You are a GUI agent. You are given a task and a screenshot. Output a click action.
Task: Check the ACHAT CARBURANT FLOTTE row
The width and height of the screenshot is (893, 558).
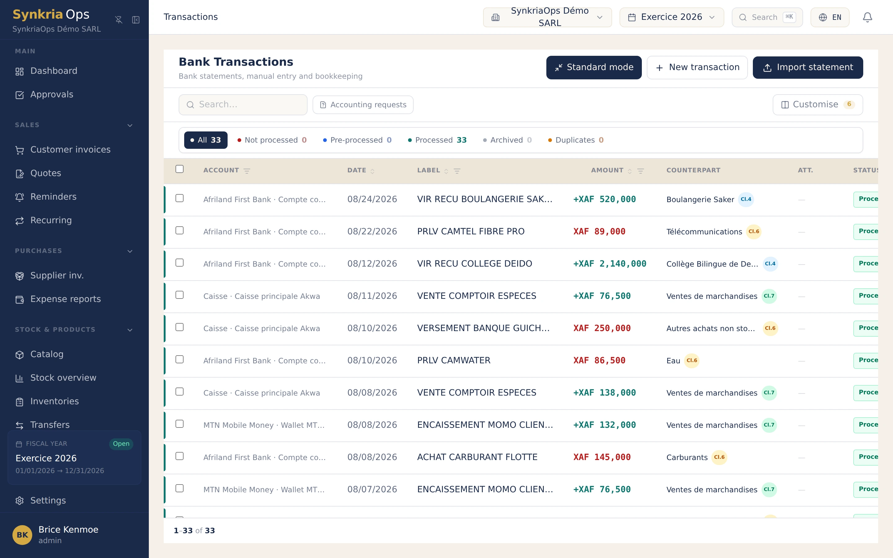click(x=179, y=456)
